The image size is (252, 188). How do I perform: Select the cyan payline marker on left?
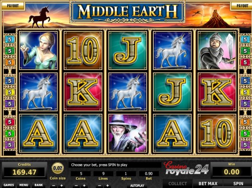click(10, 39)
